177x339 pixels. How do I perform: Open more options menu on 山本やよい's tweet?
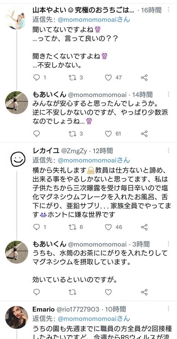[169, 10]
